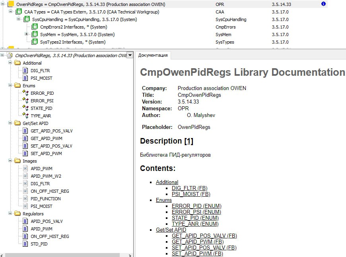This screenshot has width=346, height=257.
Task: Click the Images folder icon in the tree
Action: pos(17,161)
